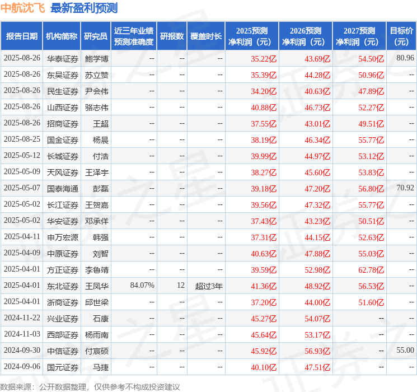Click the date 2025-04-11
The width and height of the screenshot is (417, 392).
pos(22,236)
